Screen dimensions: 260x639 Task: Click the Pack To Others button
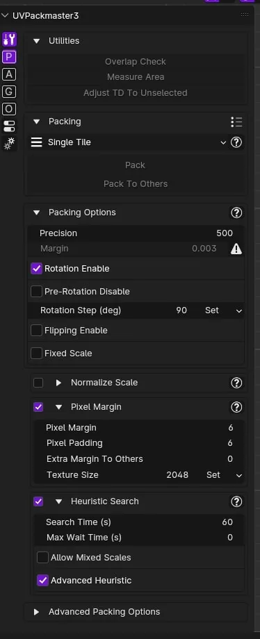click(136, 184)
